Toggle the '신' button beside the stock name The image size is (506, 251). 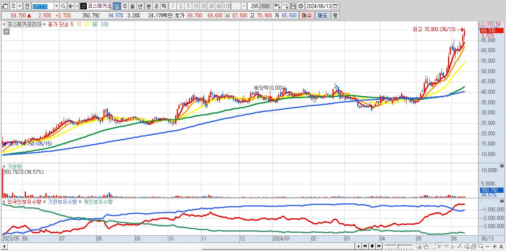(84, 6)
